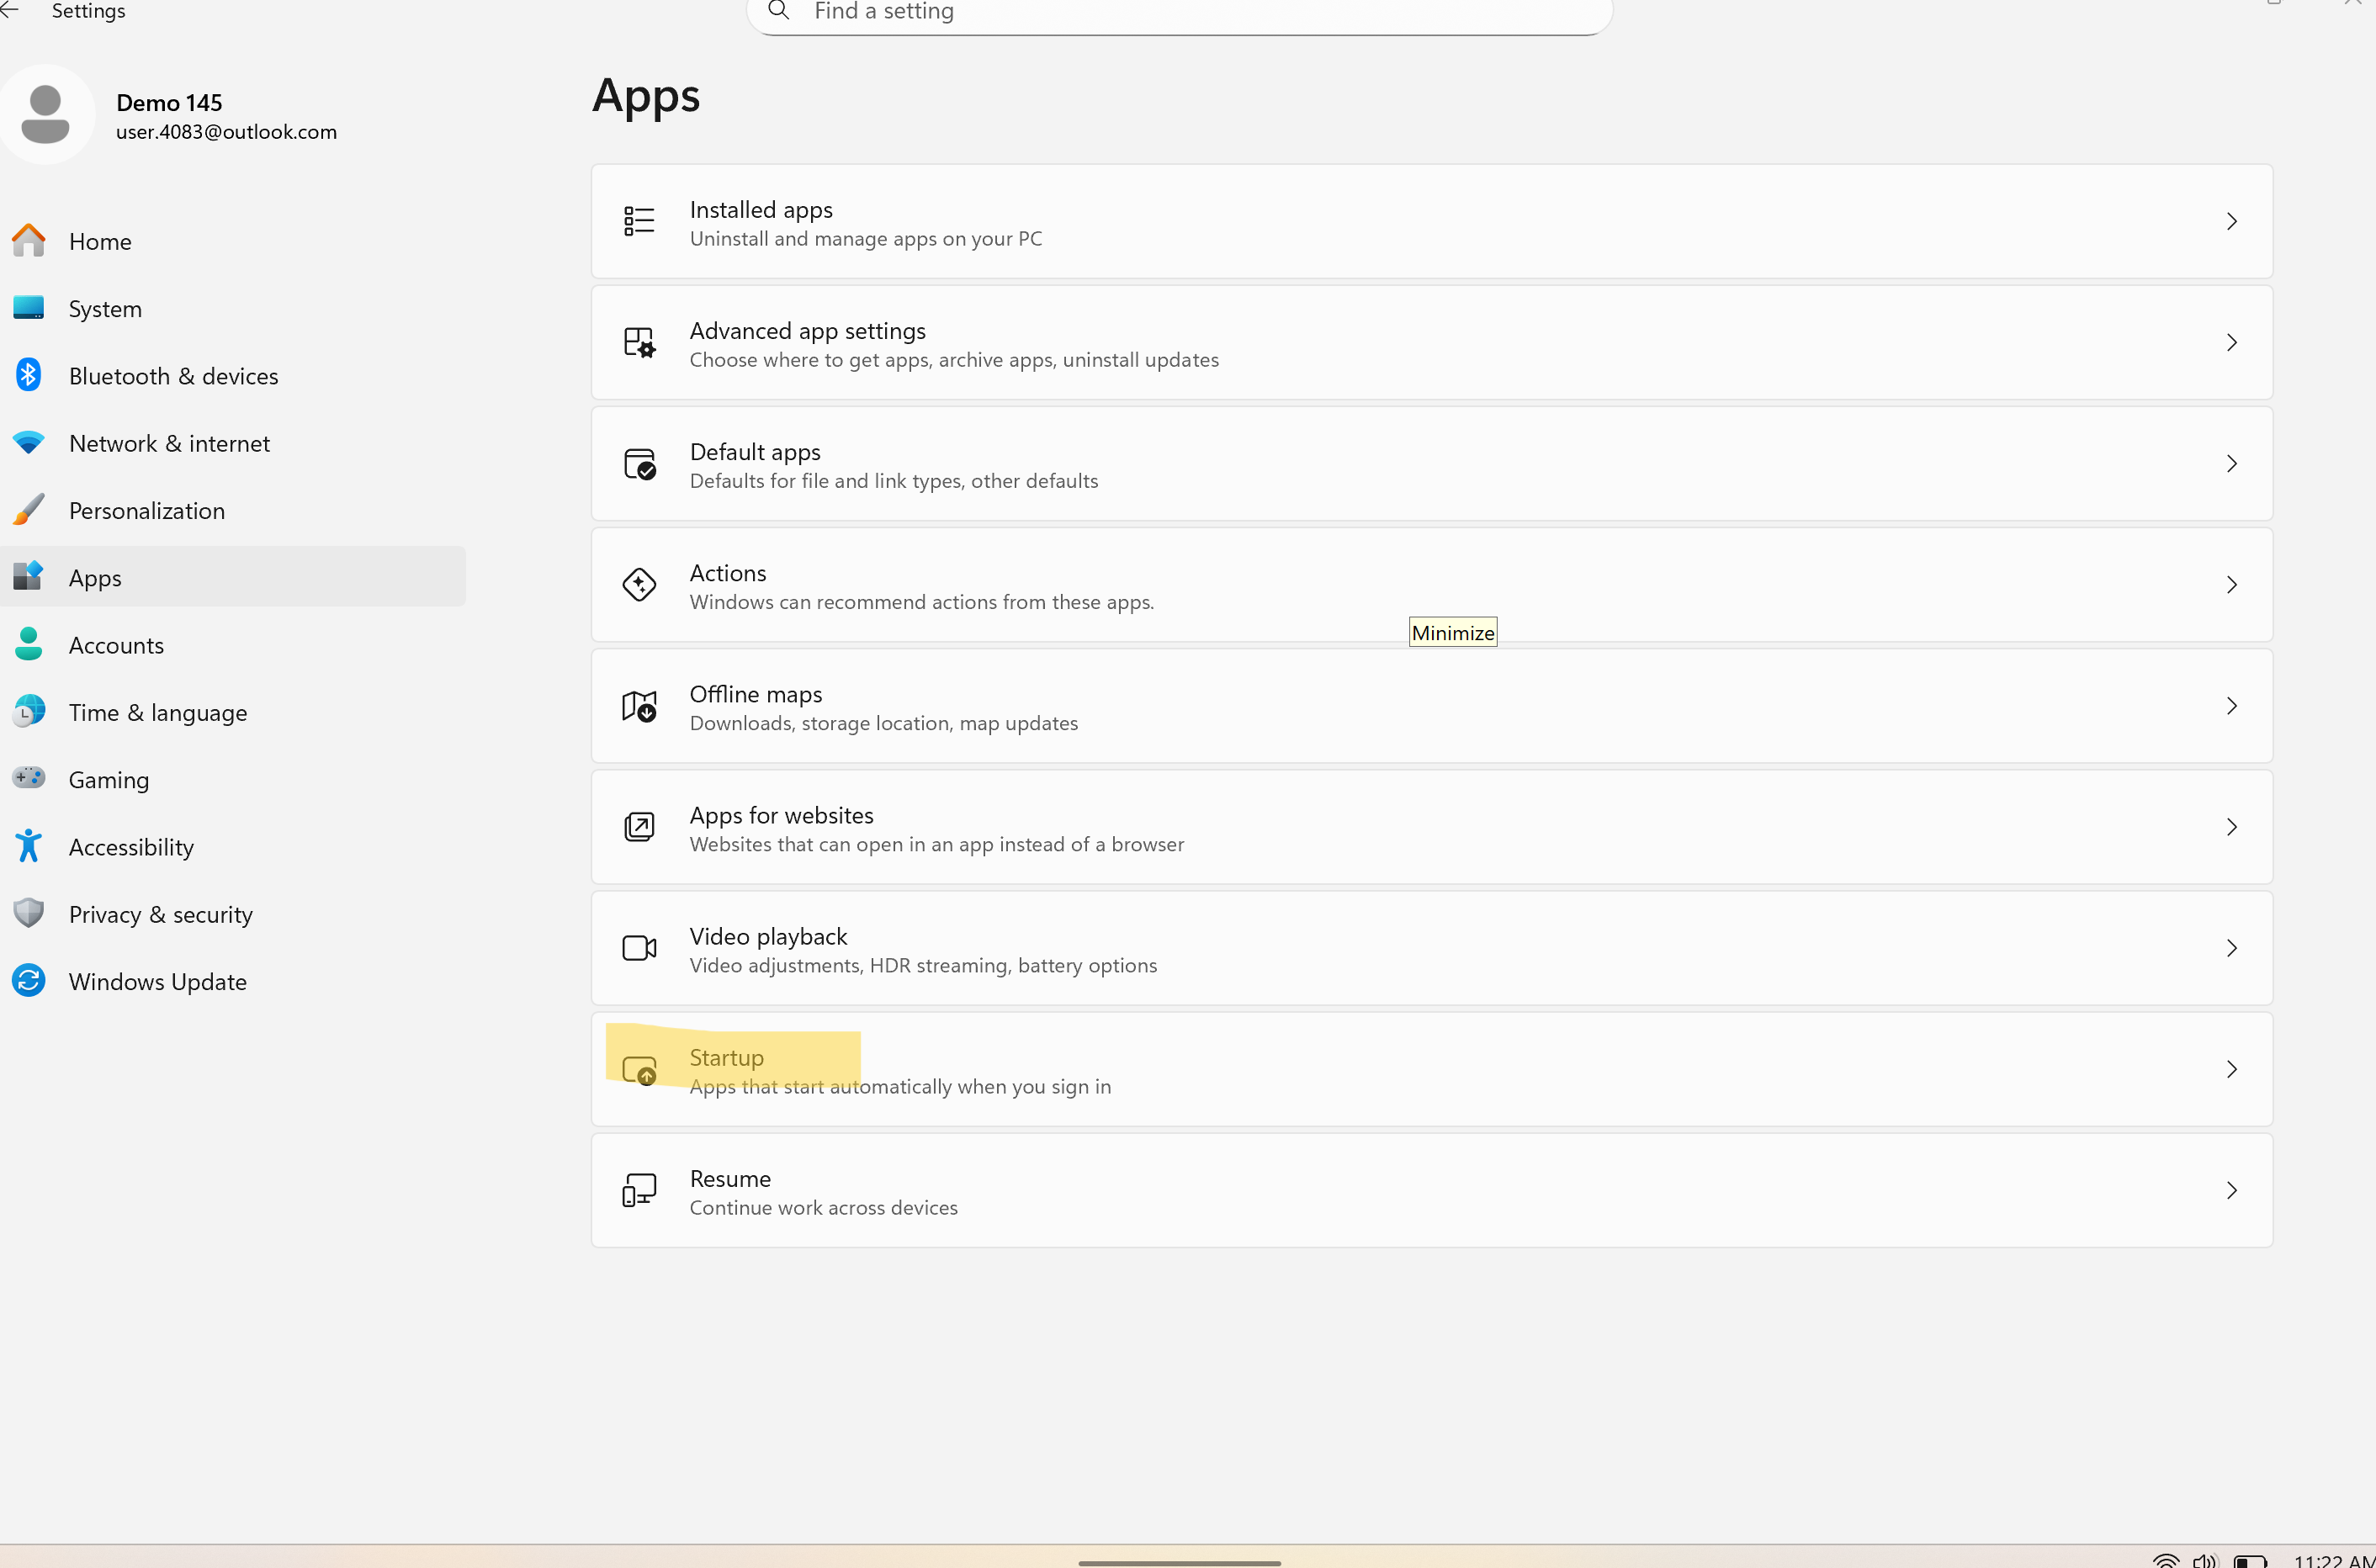2376x1568 pixels.
Task: Go to Windows Update section
Action: pos(157,981)
